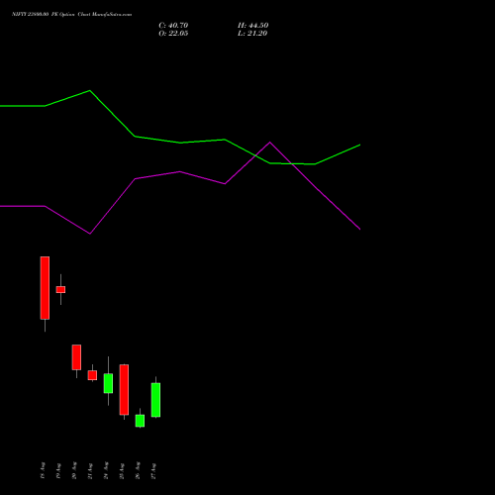Screen dimensions: 495x495
Task: Select the green candle for 24 Aug
Action: click(108, 383)
